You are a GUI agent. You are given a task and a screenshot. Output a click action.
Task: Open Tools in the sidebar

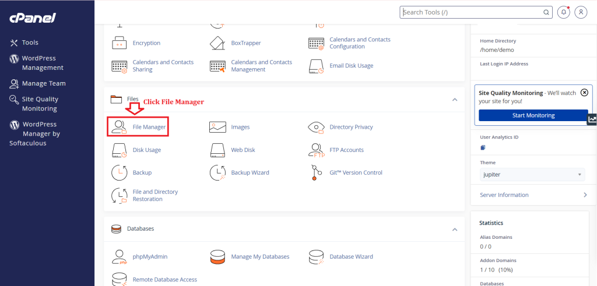[x=24, y=43]
